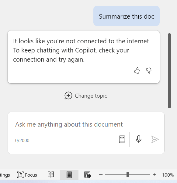Open the prompt guide book icon
Viewport: 177px width, 183px height.
(122, 139)
